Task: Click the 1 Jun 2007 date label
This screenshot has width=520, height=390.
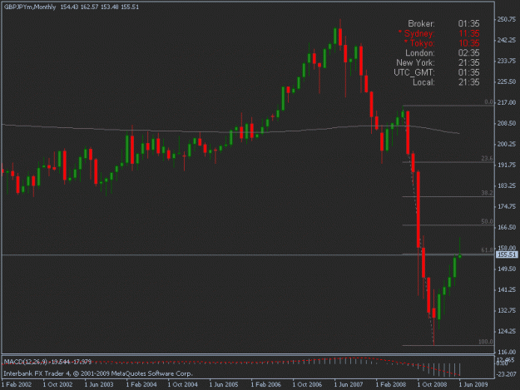Action: click(x=349, y=384)
